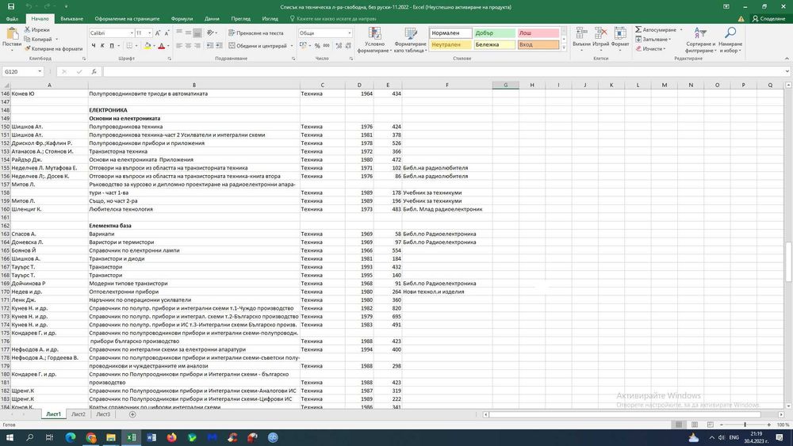Screen dimensions: 793x446
Task: Toggle bottom vertical alignment
Action: coord(197,32)
